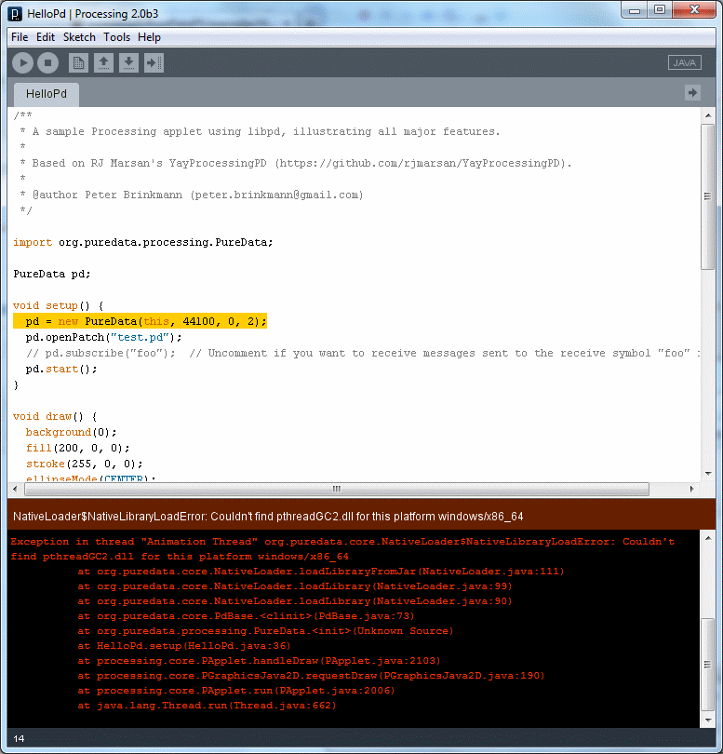Click the 'background(0);' line
This screenshot has height=754, width=723.
(x=71, y=432)
